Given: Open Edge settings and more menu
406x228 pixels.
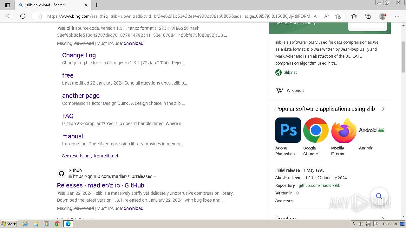Looking at the screenshot, I should coord(397,16).
